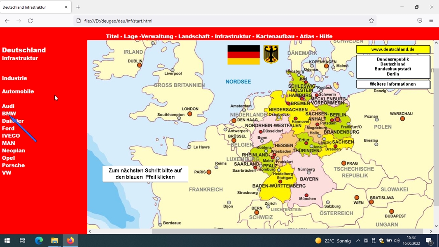Viewport: 439px width, 247px height.
Task: Click the address bar URL field
Action: (224, 21)
